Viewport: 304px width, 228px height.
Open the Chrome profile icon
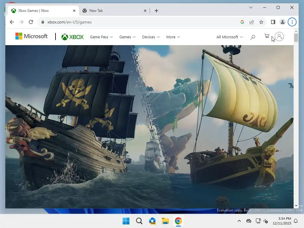(x=283, y=22)
